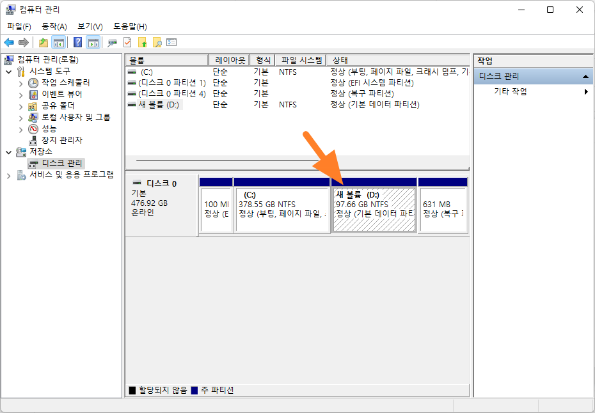
Task: Collapse the 시스템 도구 tree node
Action: pyautogui.click(x=9, y=72)
